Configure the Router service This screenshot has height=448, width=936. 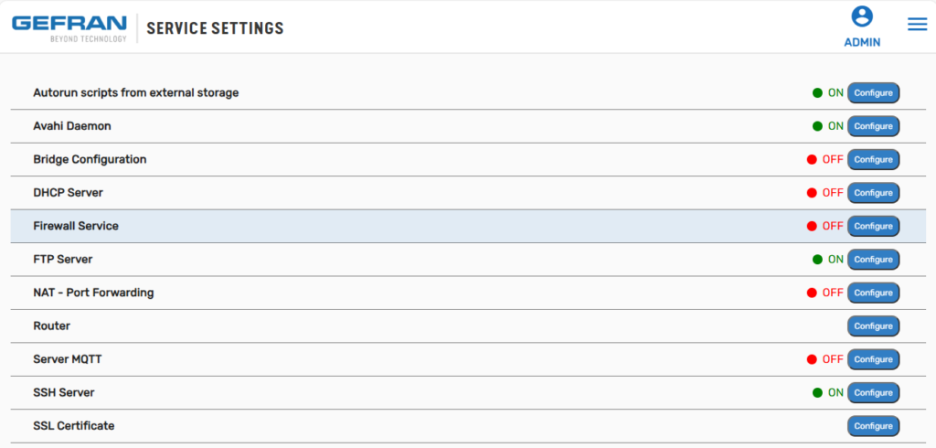coord(873,326)
